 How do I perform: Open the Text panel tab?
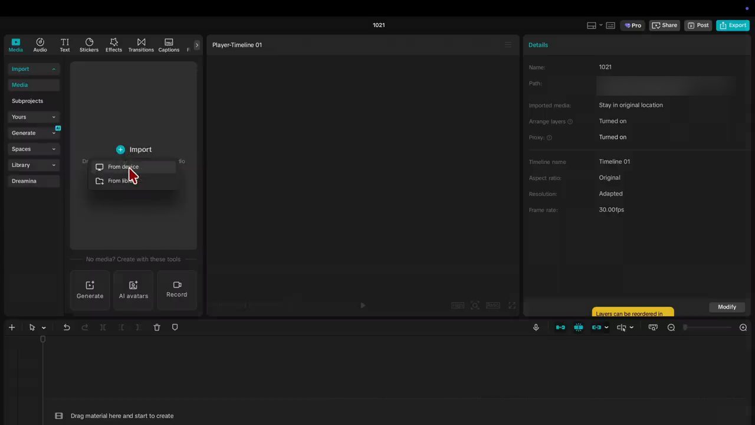[65, 45]
